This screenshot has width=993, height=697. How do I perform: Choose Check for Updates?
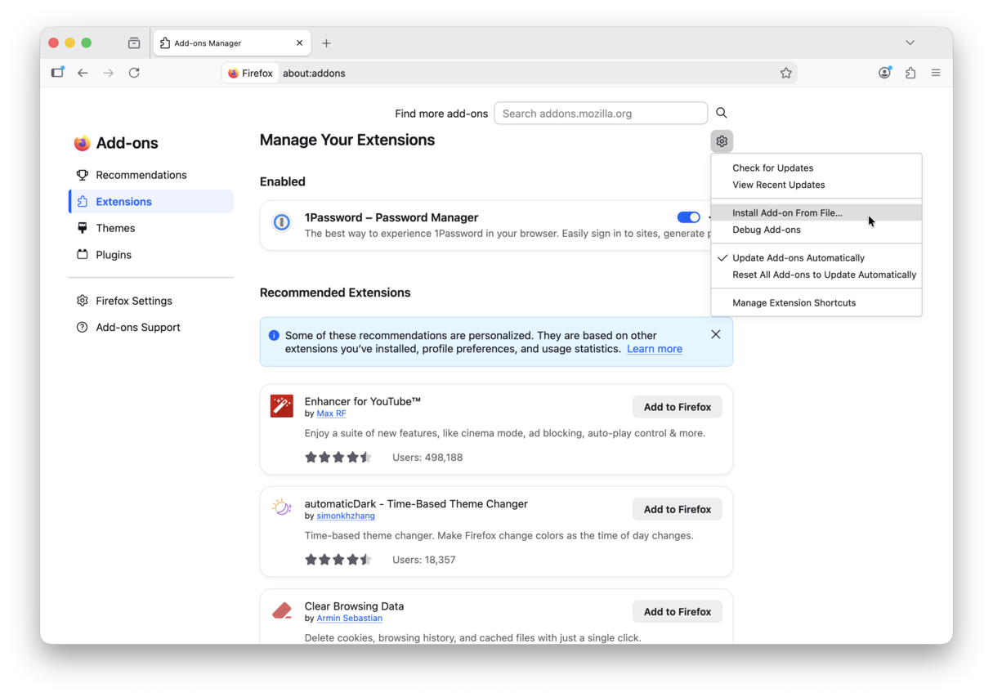click(816, 168)
